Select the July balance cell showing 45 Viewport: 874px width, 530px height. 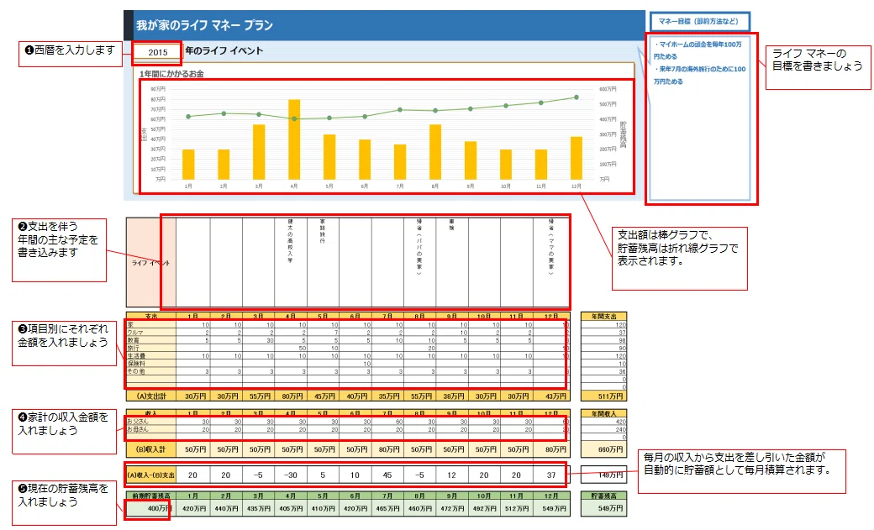click(387, 475)
